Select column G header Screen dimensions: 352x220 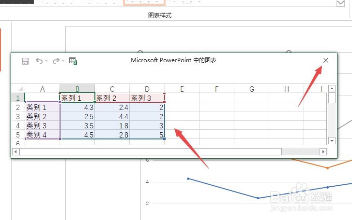tap(252, 89)
